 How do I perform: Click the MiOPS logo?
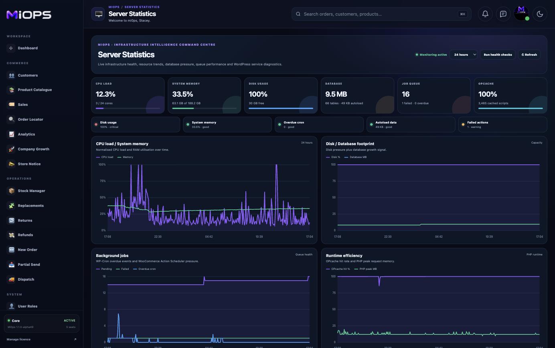coord(29,15)
